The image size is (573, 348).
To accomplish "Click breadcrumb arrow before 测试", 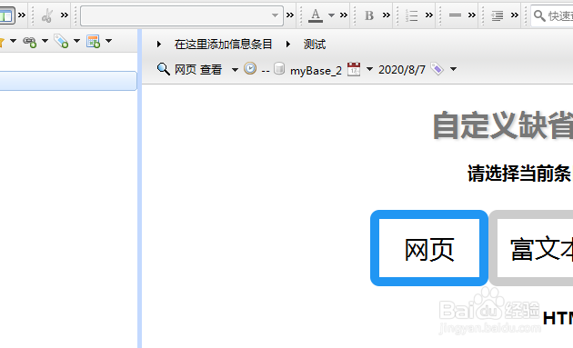I will 288,45.
